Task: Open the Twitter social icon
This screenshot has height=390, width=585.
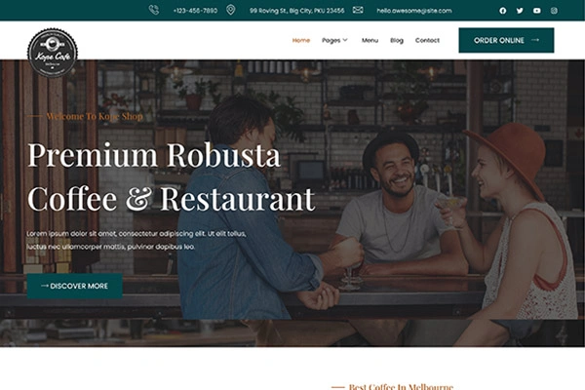Action: (520, 11)
